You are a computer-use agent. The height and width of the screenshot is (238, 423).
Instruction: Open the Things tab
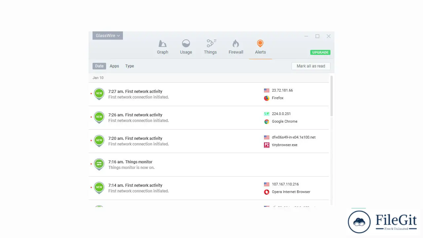point(210,47)
